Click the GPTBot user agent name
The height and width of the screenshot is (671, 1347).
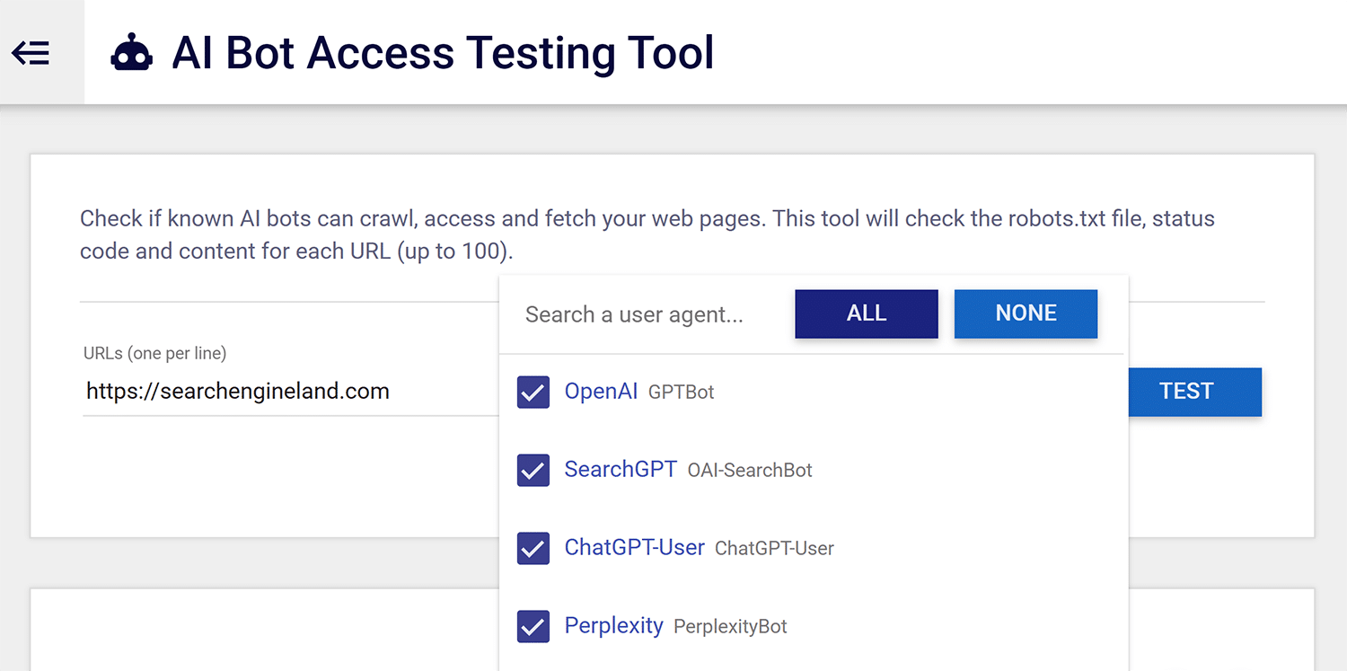tap(682, 393)
